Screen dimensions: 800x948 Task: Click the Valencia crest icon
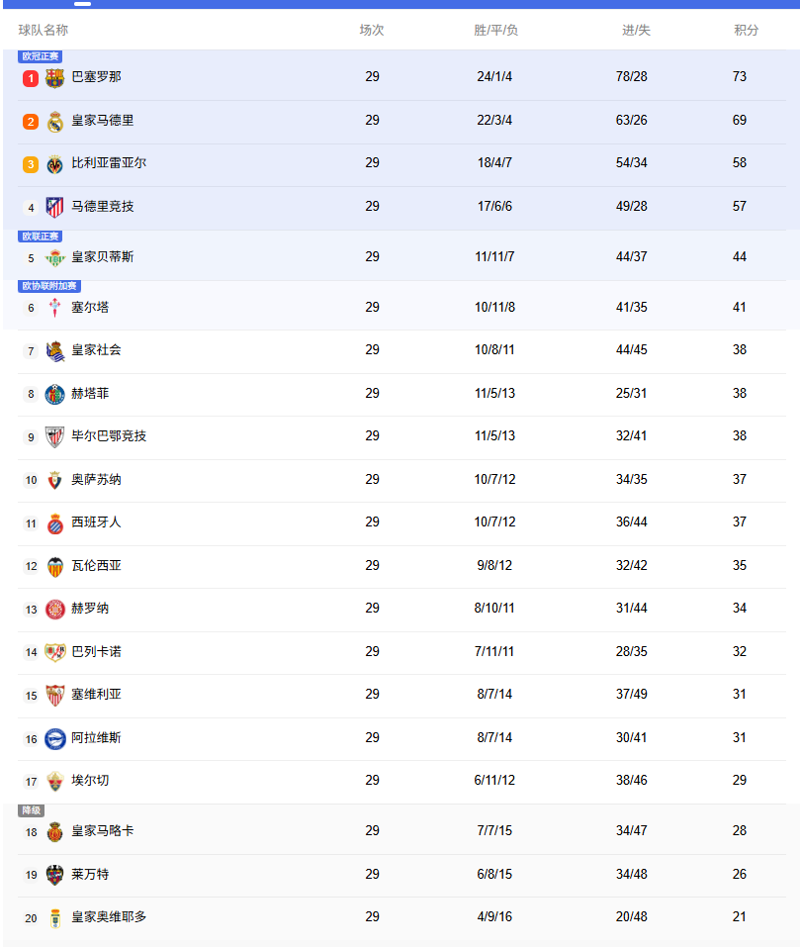[54, 566]
